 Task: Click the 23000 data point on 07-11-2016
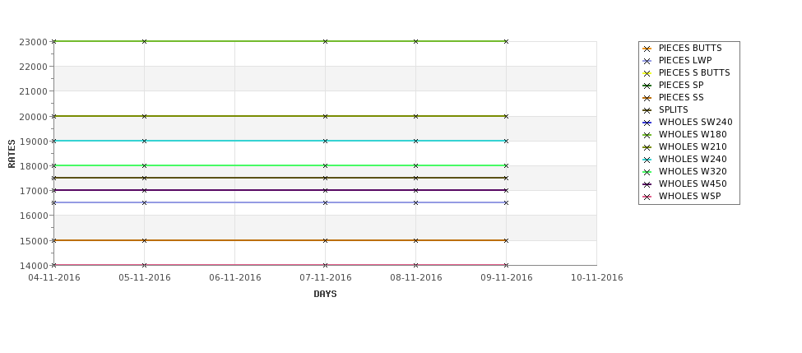pyautogui.click(x=325, y=41)
